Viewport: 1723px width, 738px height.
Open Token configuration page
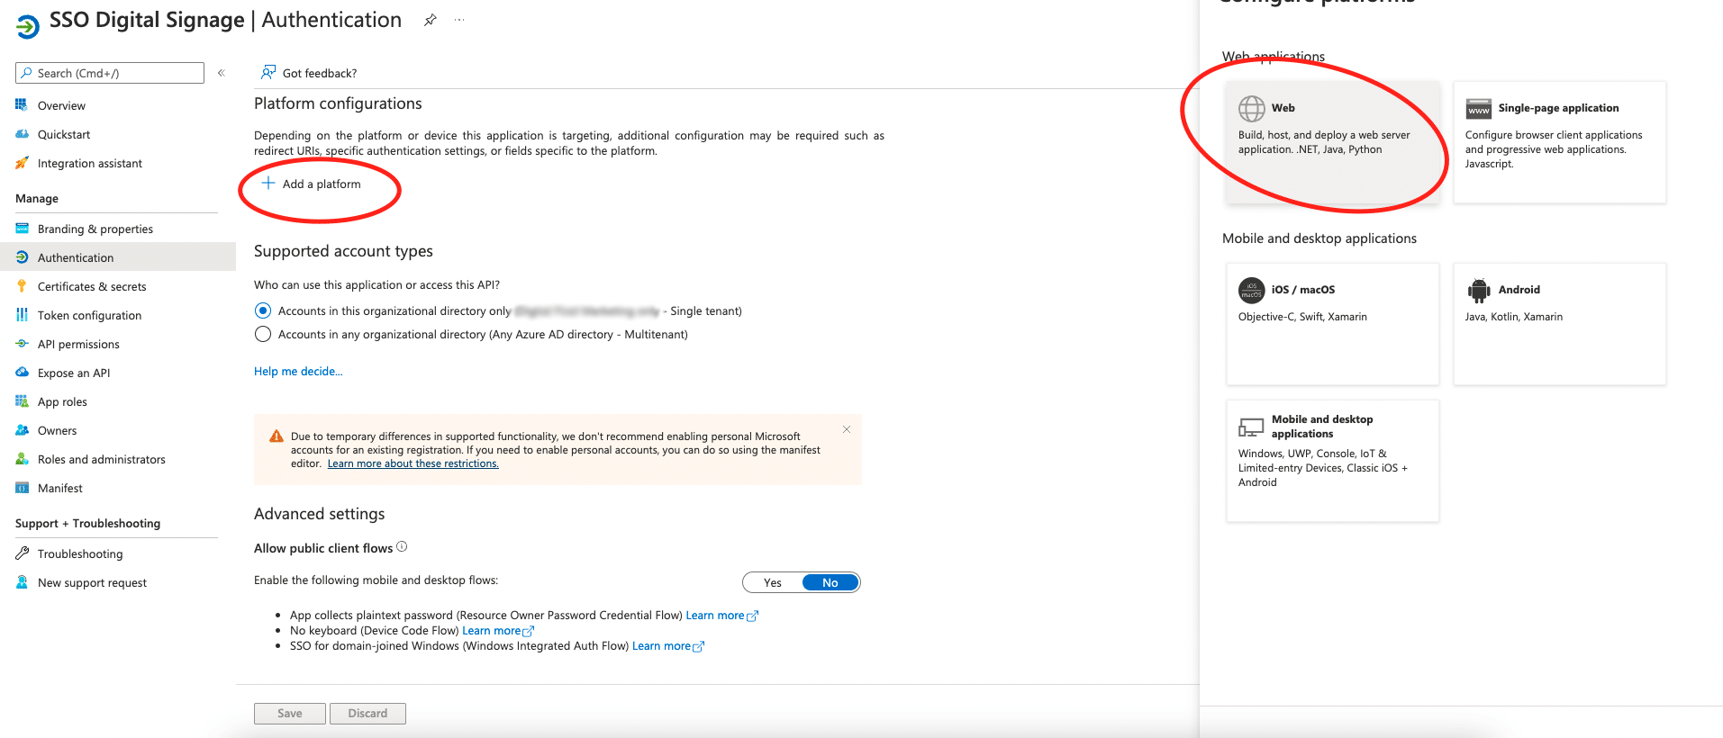tap(89, 315)
